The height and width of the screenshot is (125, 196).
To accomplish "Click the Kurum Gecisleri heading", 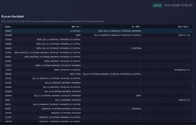I will coord(13,16).
